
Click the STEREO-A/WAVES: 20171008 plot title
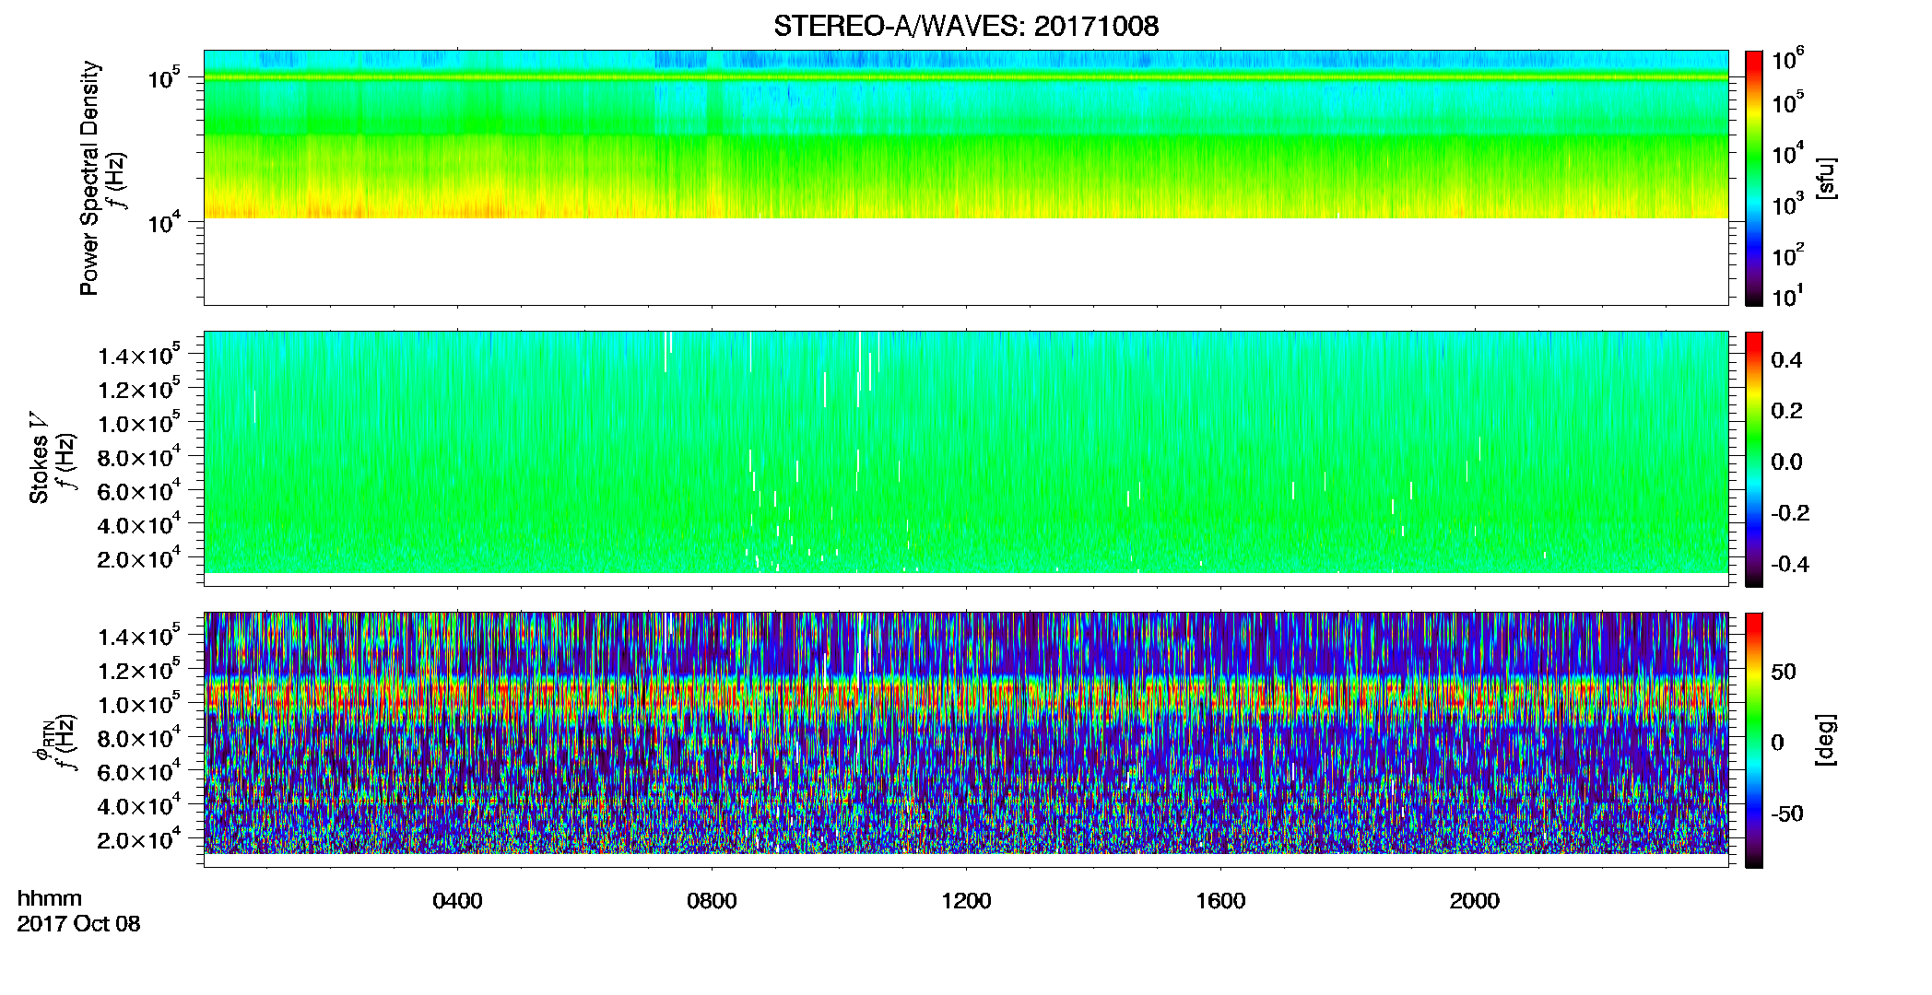pos(966,26)
